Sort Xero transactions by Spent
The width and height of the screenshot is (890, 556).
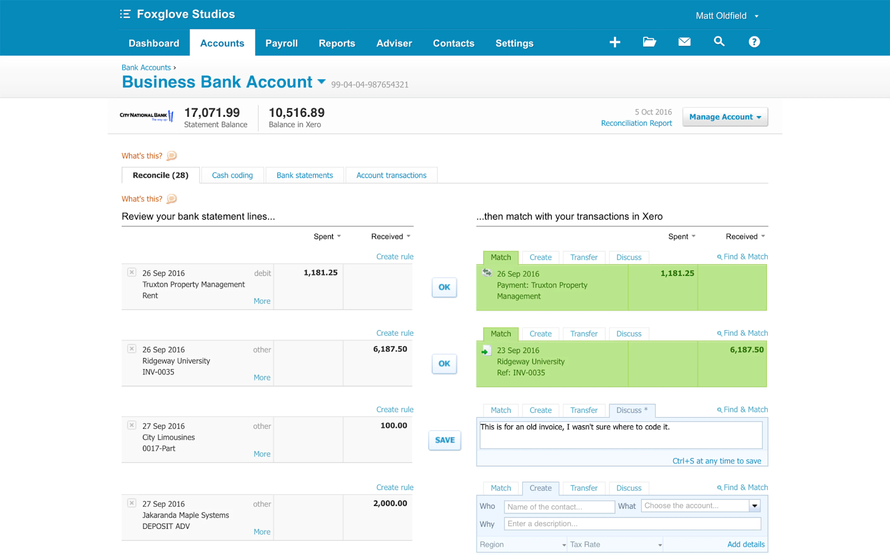(x=682, y=236)
